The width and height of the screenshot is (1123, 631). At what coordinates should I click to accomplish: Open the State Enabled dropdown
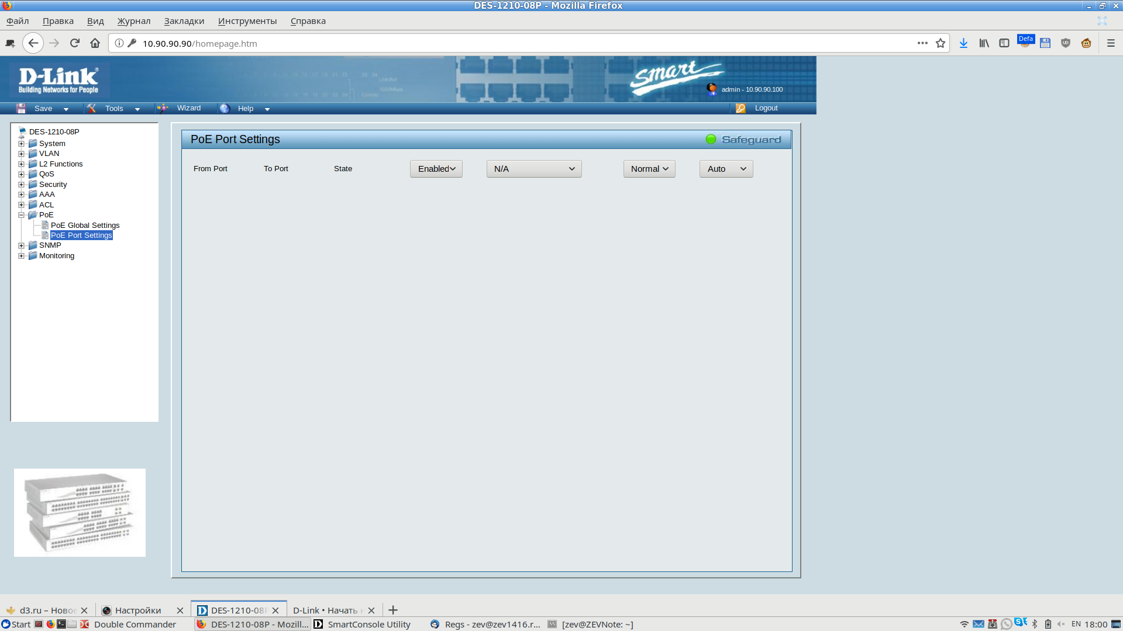[436, 169]
